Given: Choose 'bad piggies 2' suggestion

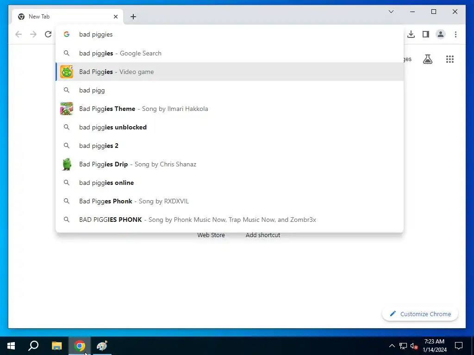Looking at the screenshot, I should coord(230,146).
